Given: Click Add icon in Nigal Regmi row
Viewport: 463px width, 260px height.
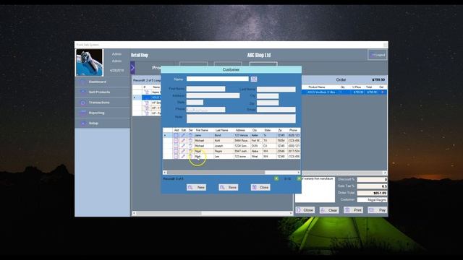Looking at the screenshot, I should [176, 151].
